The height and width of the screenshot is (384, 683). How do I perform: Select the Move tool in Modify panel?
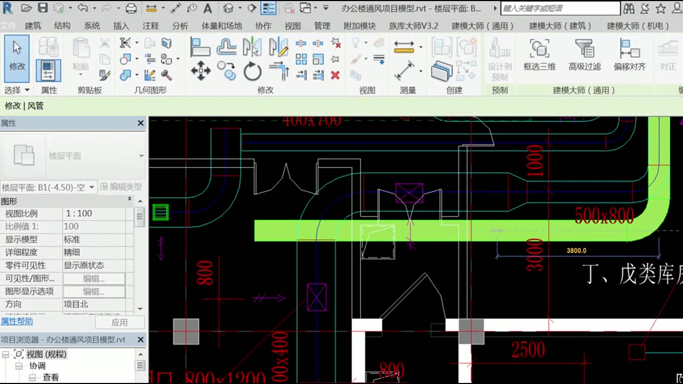pos(201,71)
